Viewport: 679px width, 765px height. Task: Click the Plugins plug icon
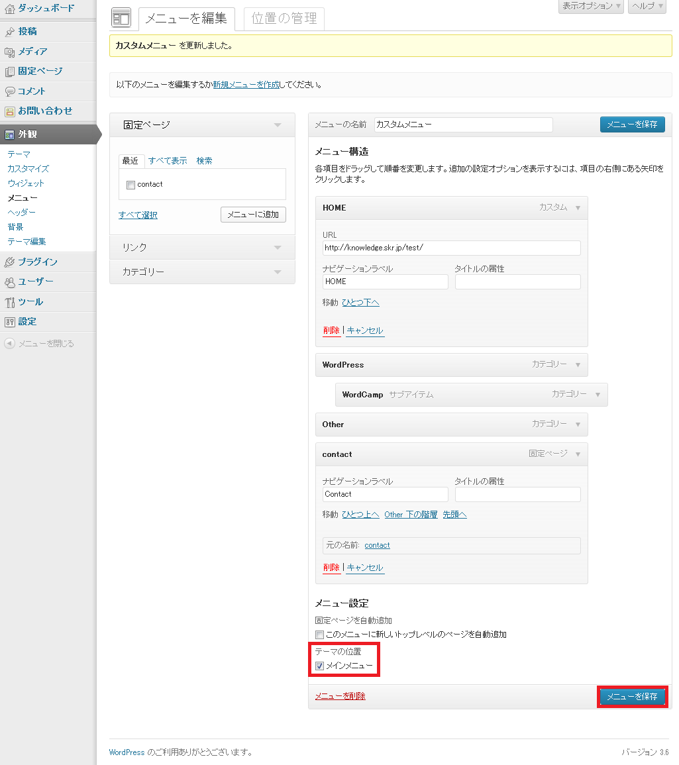coord(9,262)
